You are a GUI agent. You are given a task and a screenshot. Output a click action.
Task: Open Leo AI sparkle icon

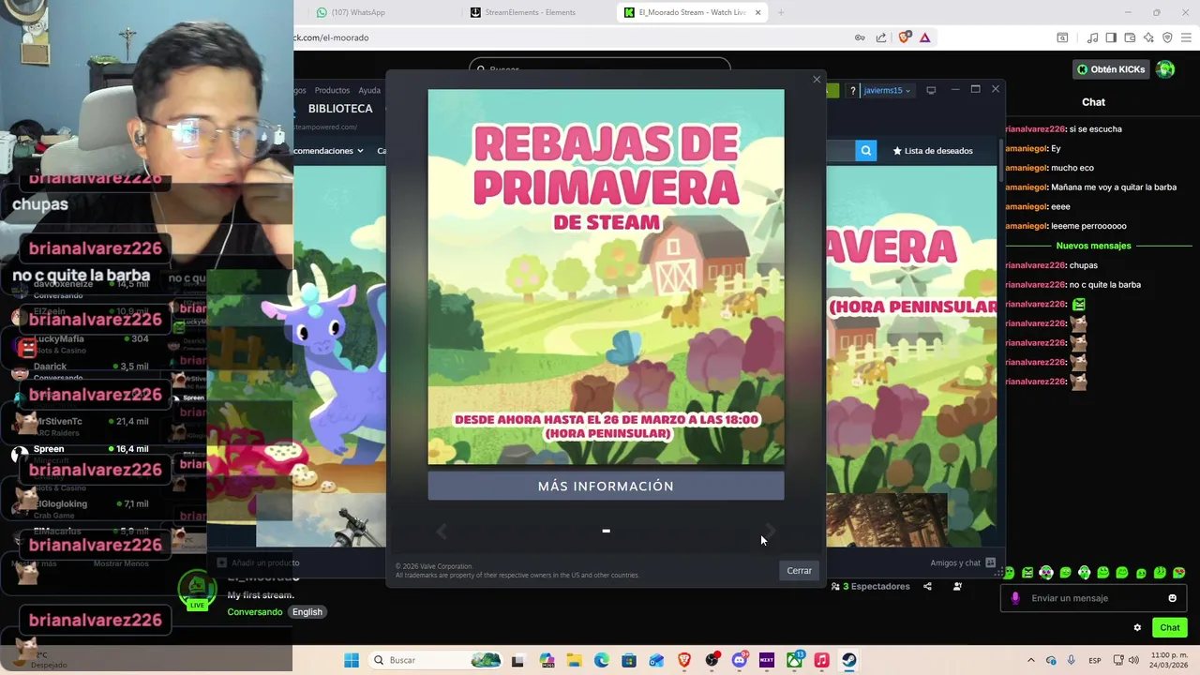click(x=1148, y=37)
